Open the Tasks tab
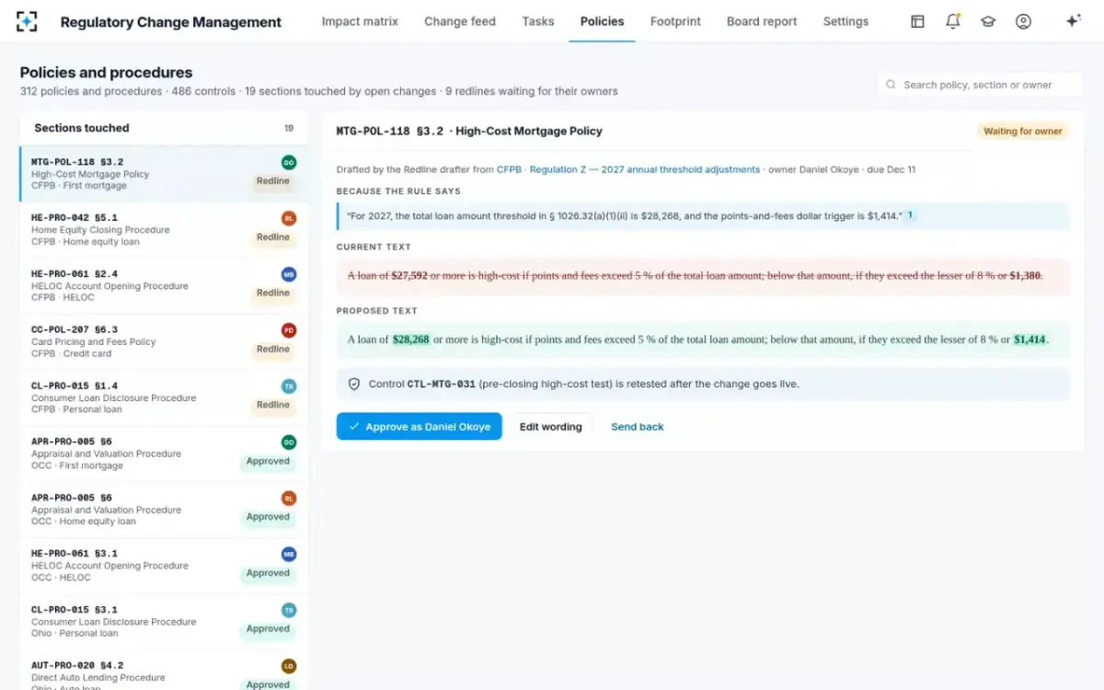This screenshot has height=690, width=1104. (x=538, y=21)
